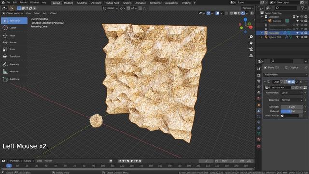The image size is (309, 174).
Task: Open the Modifier properties wrench tab
Action: (x=259, y=111)
